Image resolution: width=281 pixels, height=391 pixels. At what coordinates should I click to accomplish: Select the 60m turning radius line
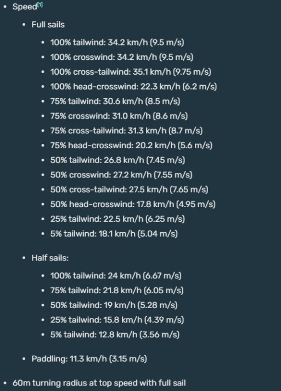coord(99,383)
